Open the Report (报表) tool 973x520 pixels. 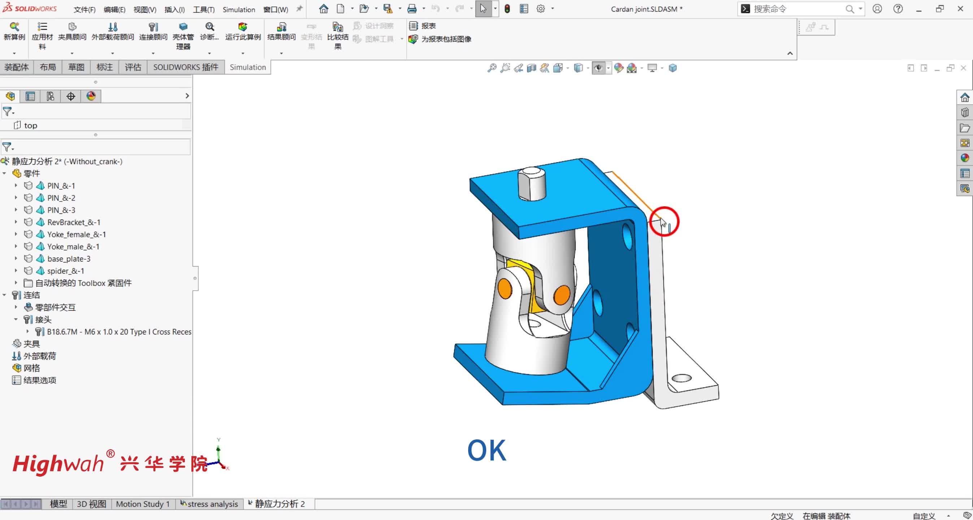click(423, 26)
